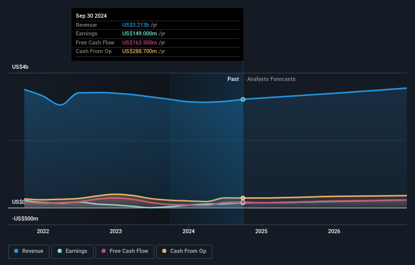Click the US$3.213b revenue value
This screenshot has height=265, width=415.
point(135,25)
